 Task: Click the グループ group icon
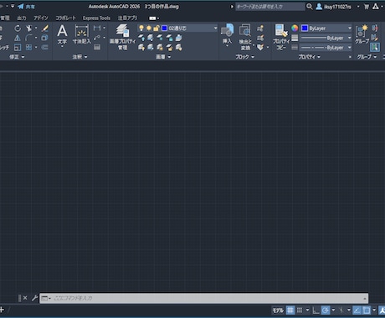coord(362,34)
